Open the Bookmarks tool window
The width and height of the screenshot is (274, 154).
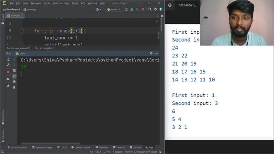(3, 118)
